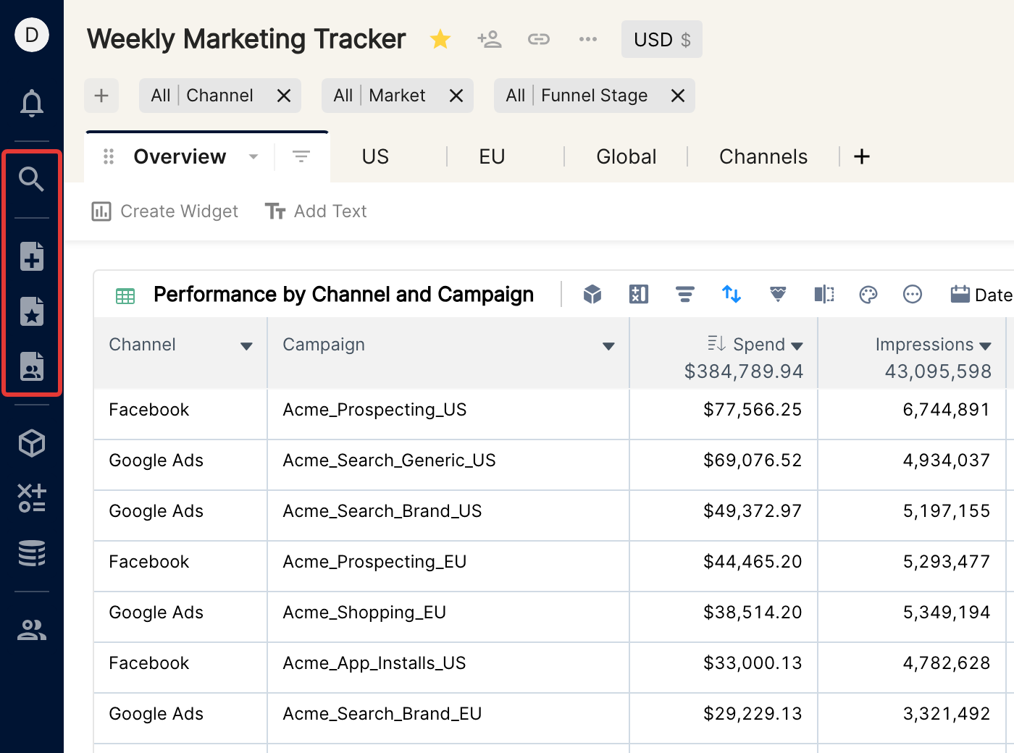The width and height of the screenshot is (1014, 753).
Task: Open search from the sidebar
Action: pyautogui.click(x=32, y=179)
